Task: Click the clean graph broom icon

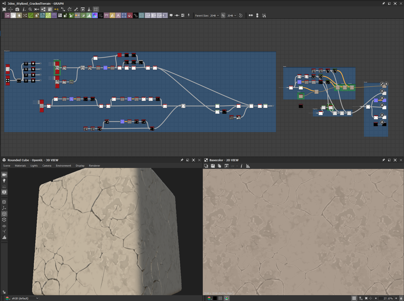Action: 89,9
